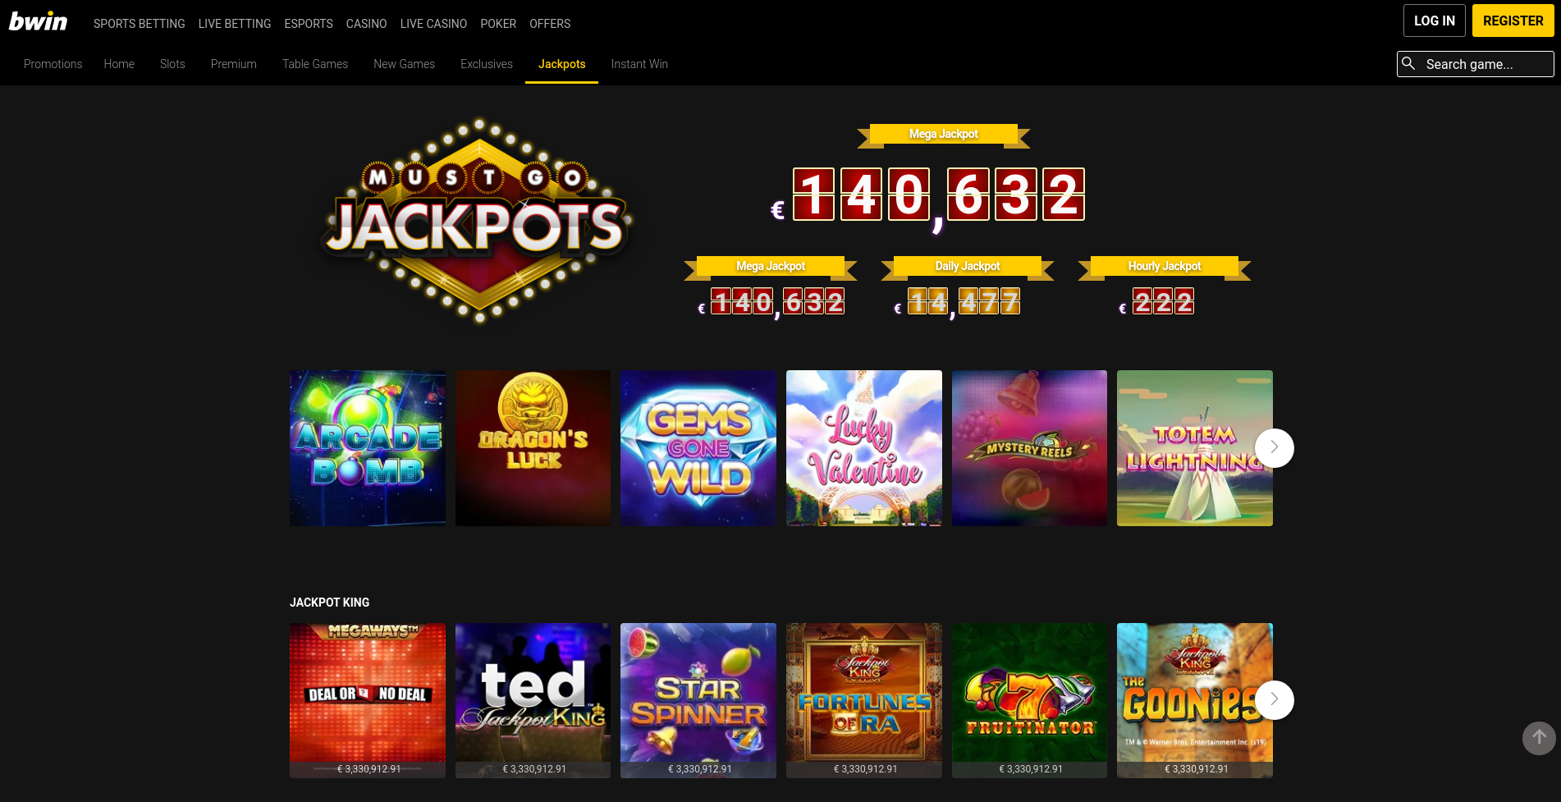
Task: Open the Sports Betting section
Action: point(140,24)
